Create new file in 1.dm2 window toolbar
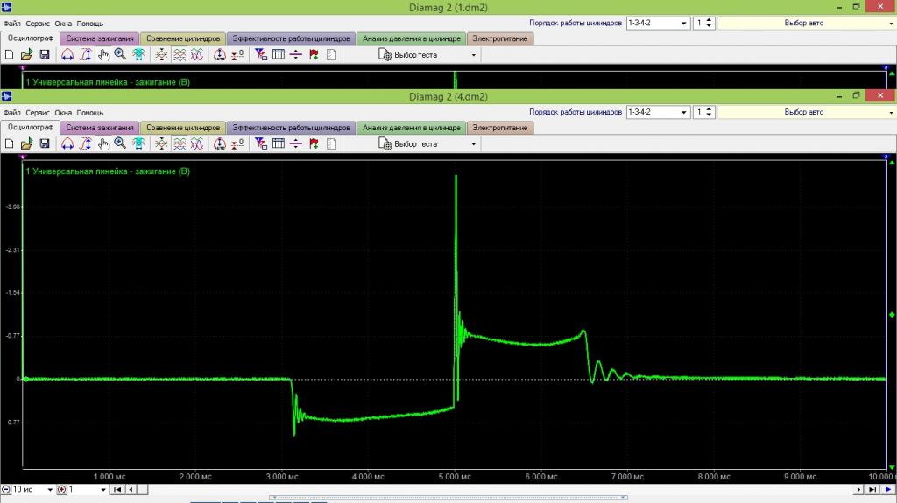Image resolution: width=897 pixels, height=503 pixels. point(9,55)
